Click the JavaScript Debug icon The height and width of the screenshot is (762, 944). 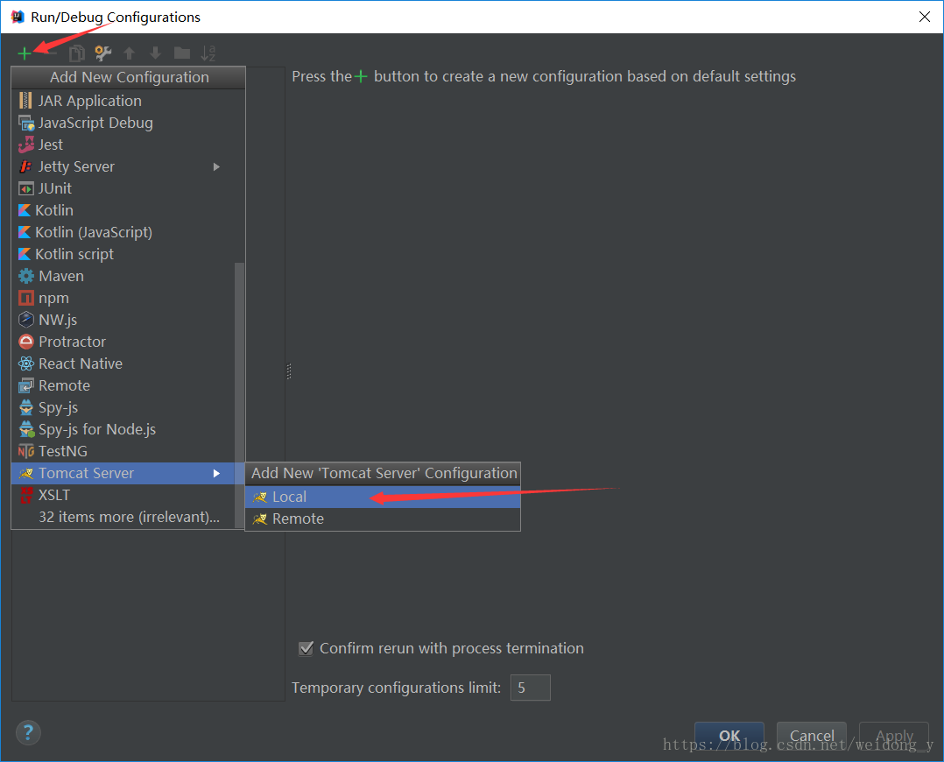26,123
